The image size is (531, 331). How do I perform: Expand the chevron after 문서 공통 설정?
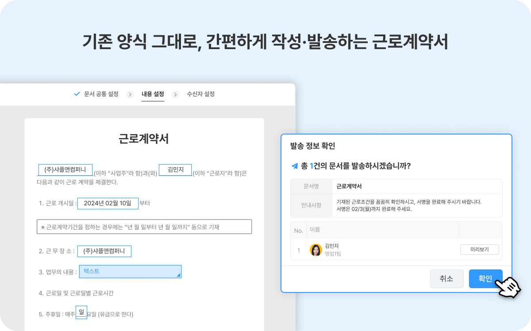[x=130, y=94]
